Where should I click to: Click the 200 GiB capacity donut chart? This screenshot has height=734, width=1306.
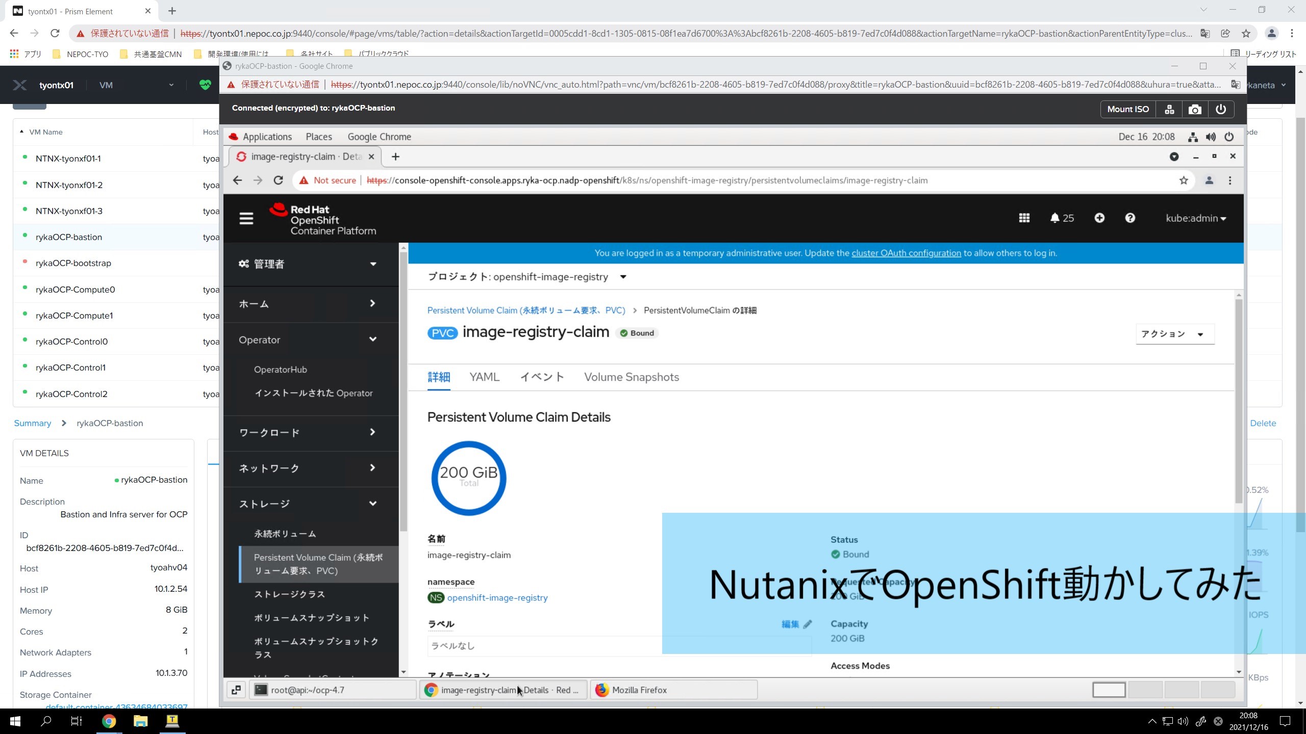467,477
